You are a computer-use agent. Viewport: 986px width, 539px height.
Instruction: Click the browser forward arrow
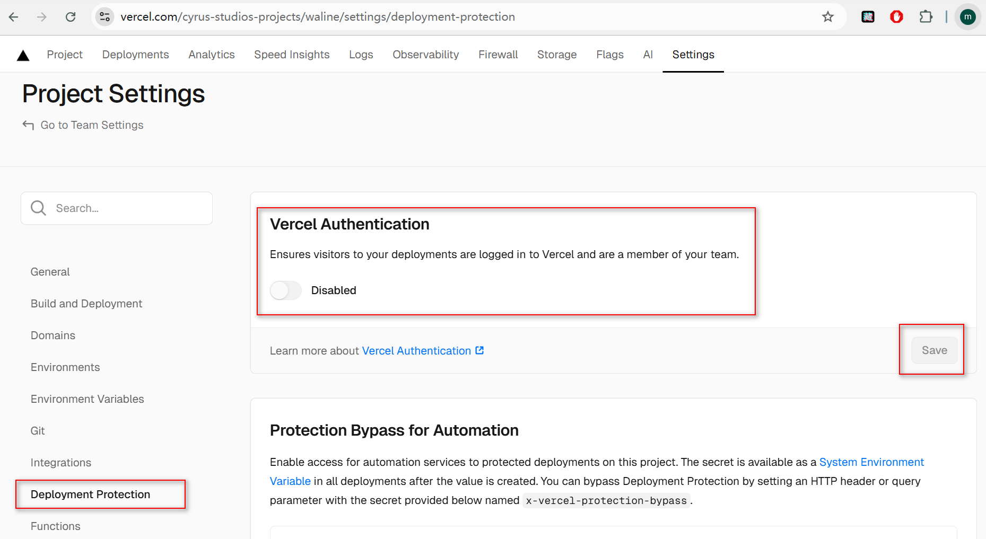point(42,17)
